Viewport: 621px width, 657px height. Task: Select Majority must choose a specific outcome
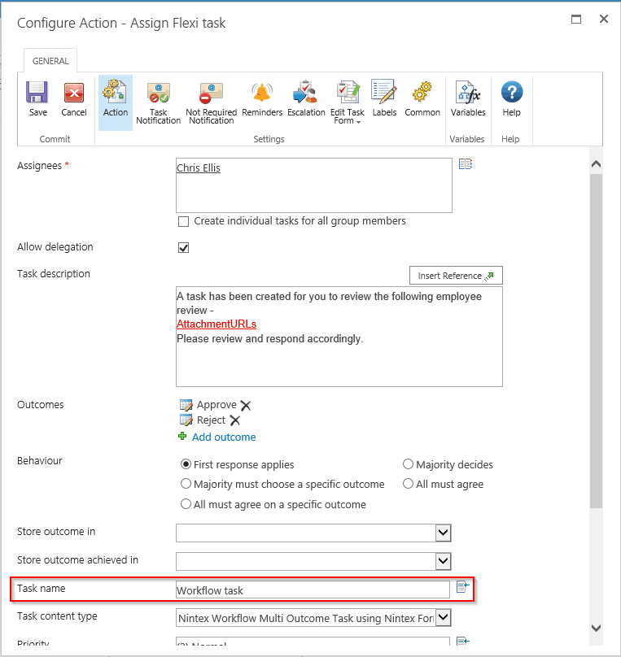pyautogui.click(x=186, y=484)
